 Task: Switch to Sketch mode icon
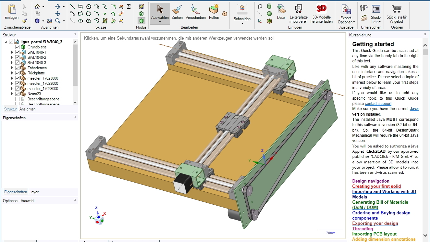pos(141,6)
